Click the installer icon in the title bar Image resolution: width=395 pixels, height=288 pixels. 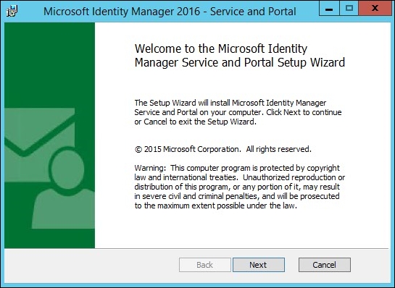(x=12, y=11)
